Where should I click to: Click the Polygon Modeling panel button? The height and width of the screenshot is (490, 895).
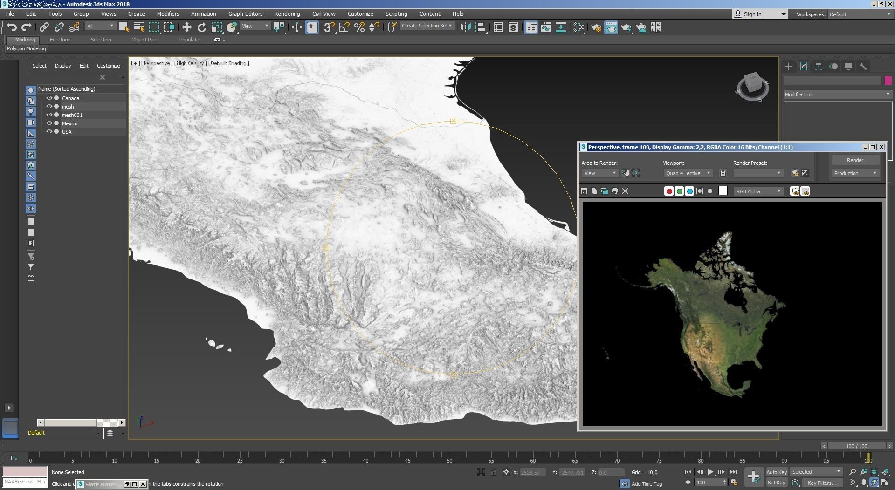[x=27, y=48]
